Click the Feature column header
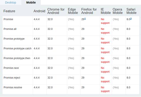Image resolution: width=141 pixels, height=97 pixels. point(9,11)
